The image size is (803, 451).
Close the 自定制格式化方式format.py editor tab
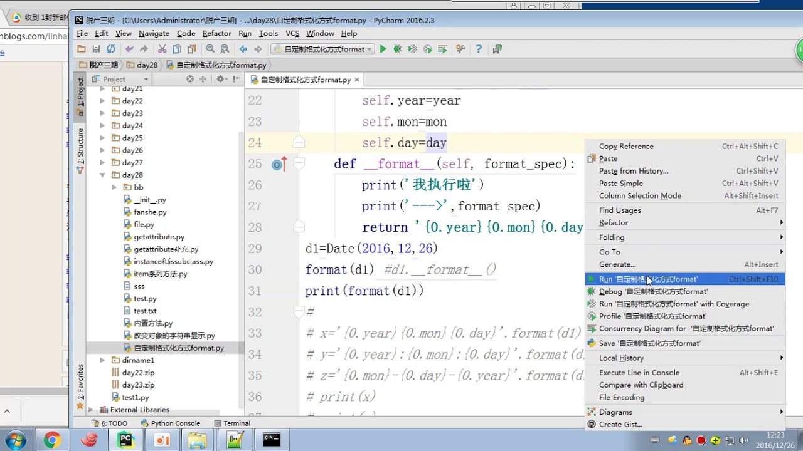point(357,80)
